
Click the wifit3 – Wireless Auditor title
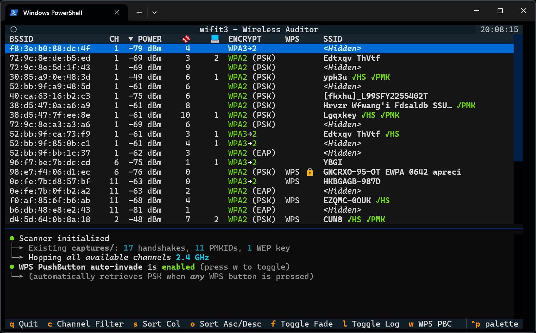(259, 30)
